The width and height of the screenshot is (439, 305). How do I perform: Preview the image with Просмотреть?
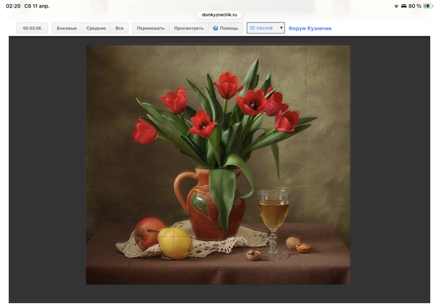[x=189, y=29]
